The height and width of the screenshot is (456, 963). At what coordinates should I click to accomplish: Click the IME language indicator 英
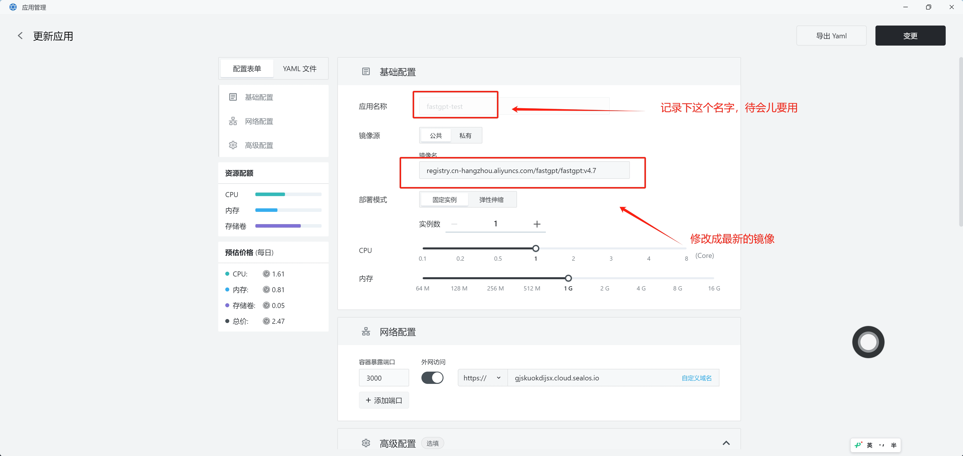869,445
